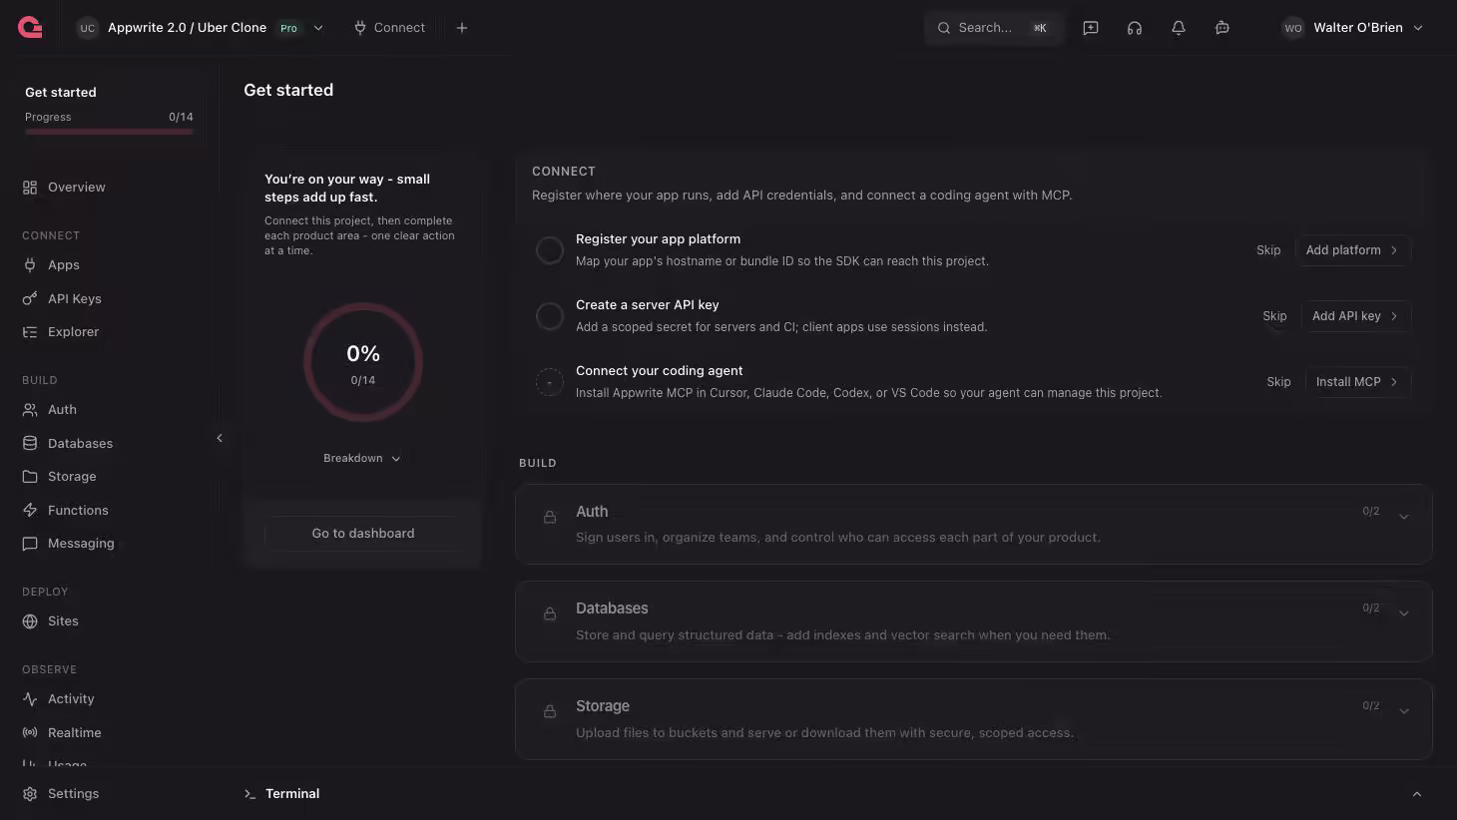Click the sidebar progress bar
The height and width of the screenshot is (820, 1457).
tap(109, 132)
